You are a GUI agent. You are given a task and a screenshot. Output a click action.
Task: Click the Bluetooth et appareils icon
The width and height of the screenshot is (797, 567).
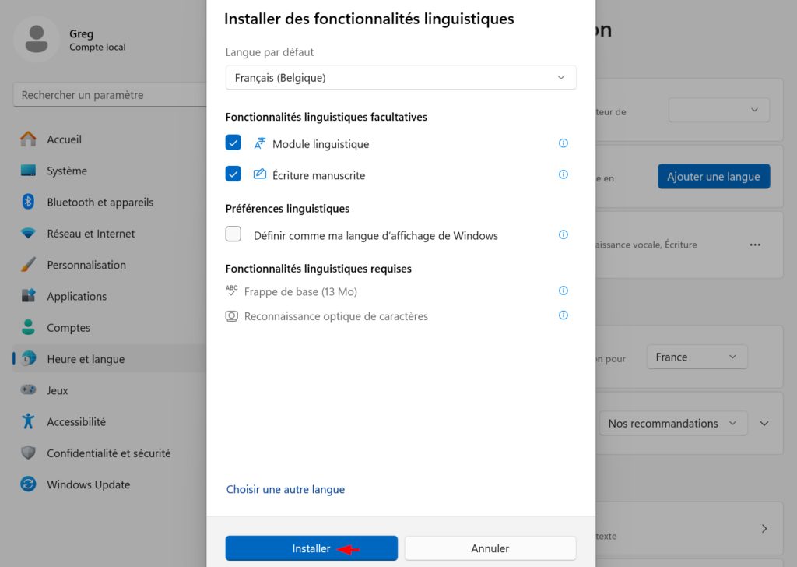pyautogui.click(x=28, y=202)
